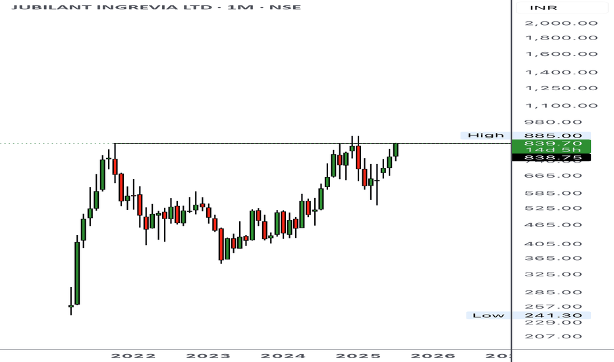Image resolution: width=614 pixels, height=362 pixels.
Task: Click the 525.00 price level
Action: tap(553, 208)
